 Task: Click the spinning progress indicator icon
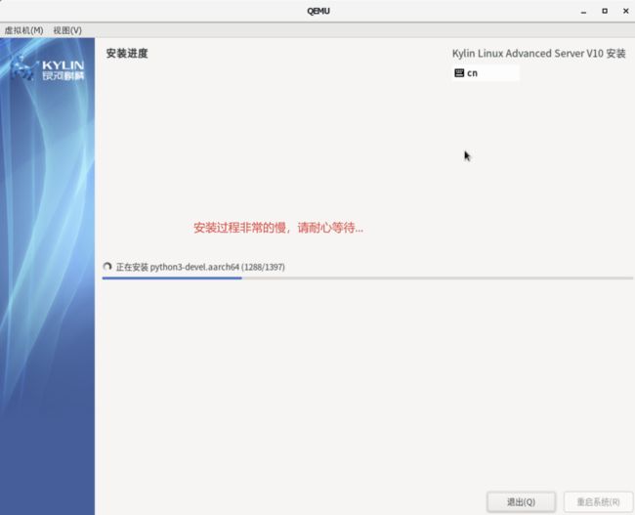[x=107, y=267]
